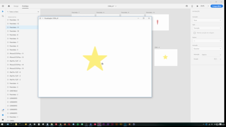Open the Destino dropdown

(x=207, y=41)
